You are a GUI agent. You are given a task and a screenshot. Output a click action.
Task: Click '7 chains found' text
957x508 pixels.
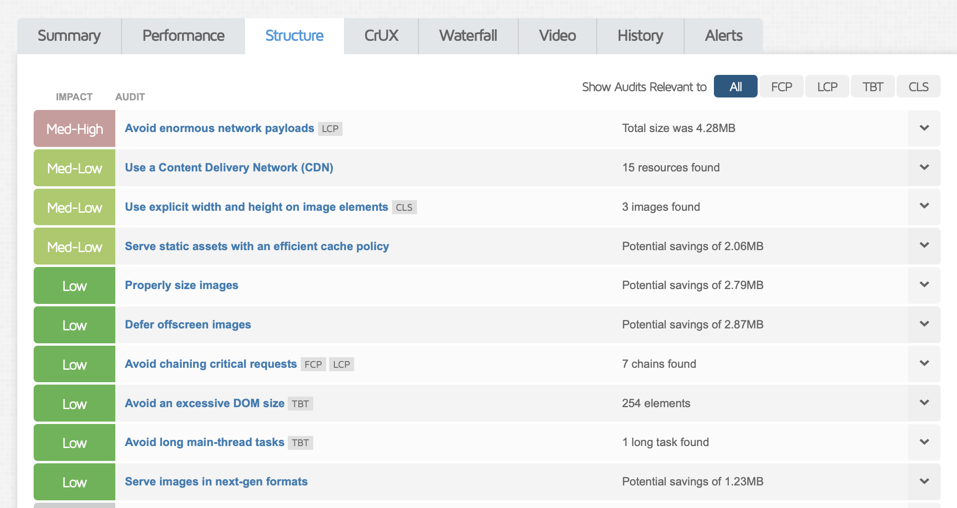click(x=659, y=364)
